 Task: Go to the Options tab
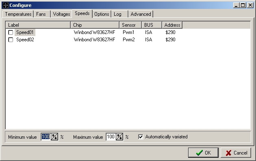click(102, 14)
